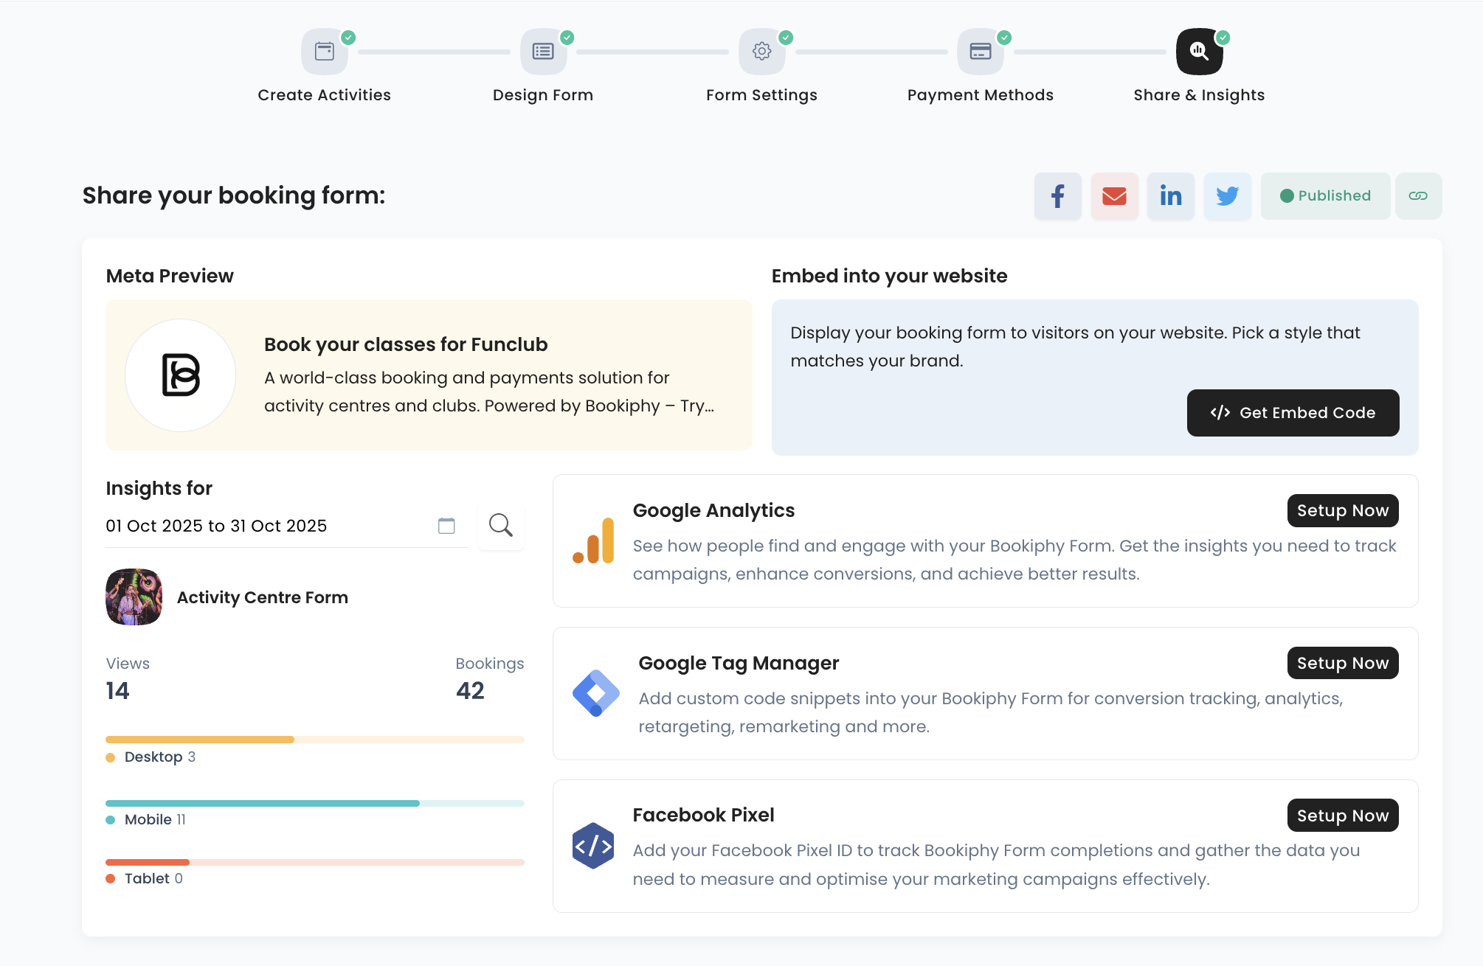1483x966 pixels.
Task: Share the form on LinkedIn
Action: coord(1171,196)
